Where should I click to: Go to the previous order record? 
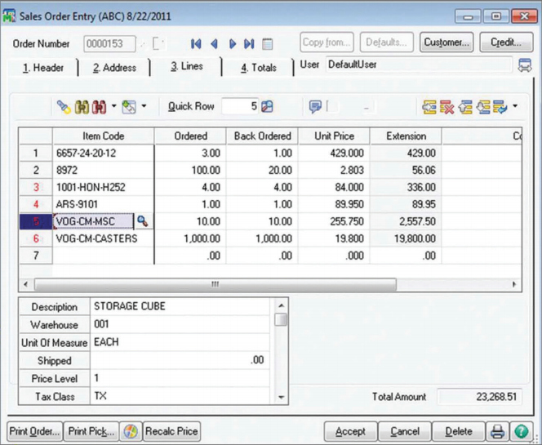tap(215, 44)
